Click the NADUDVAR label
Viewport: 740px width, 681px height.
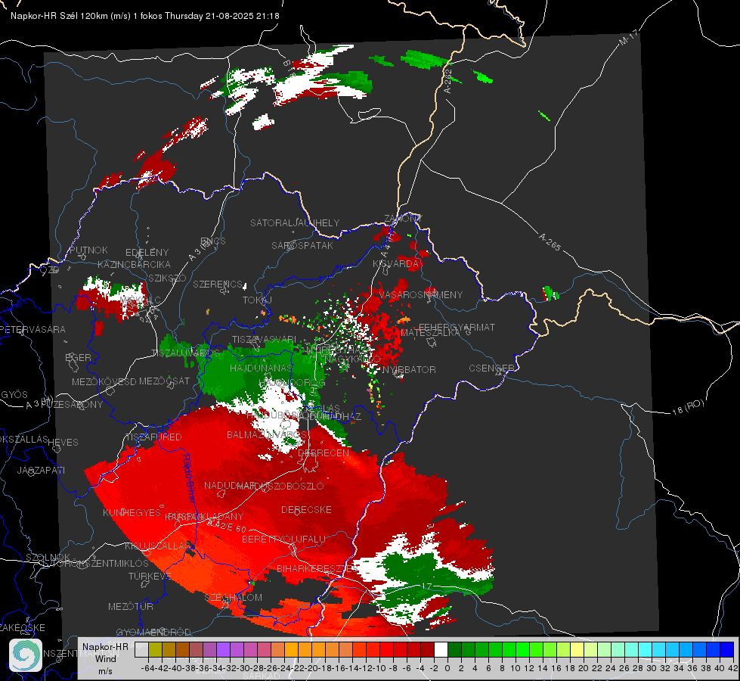(230, 485)
